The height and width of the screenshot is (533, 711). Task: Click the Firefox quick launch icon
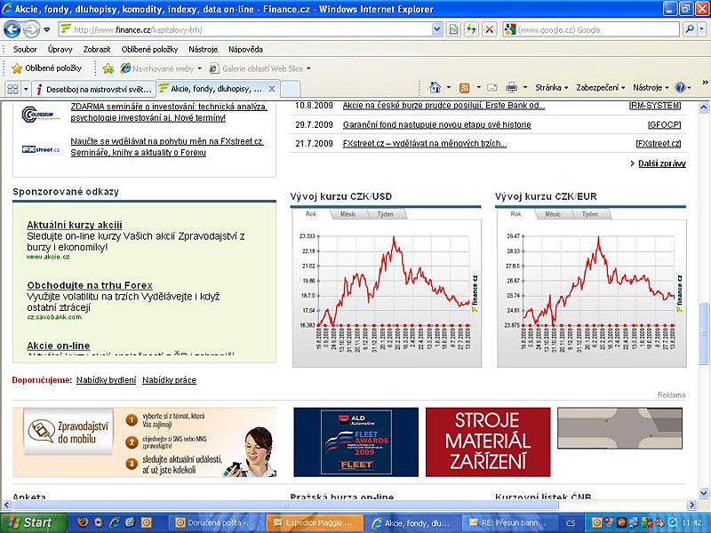pos(83,522)
